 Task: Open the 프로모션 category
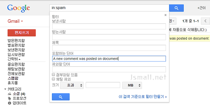[20, 98]
